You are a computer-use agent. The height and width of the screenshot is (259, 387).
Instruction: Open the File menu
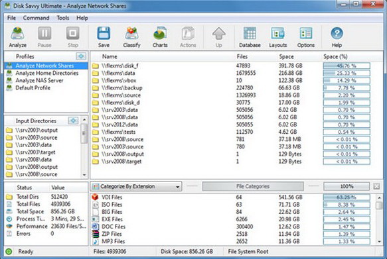pyautogui.click(x=11, y=18)
